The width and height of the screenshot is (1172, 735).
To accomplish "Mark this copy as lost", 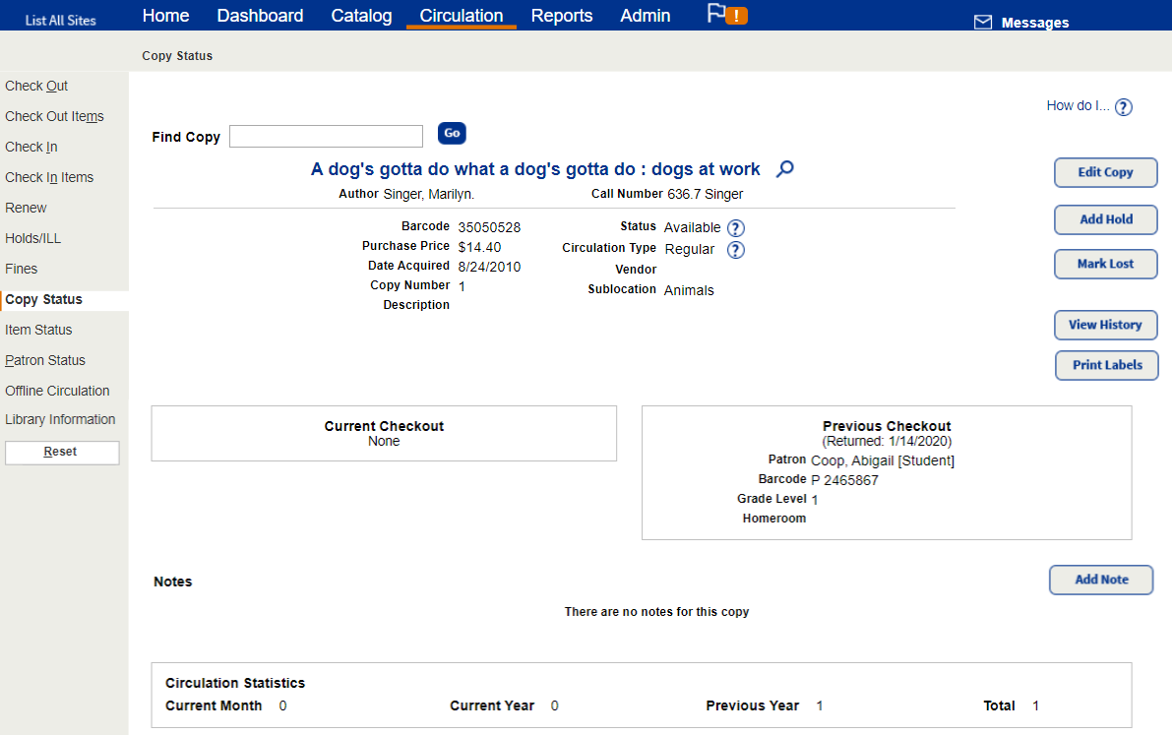I will (x=1105, y=264).
